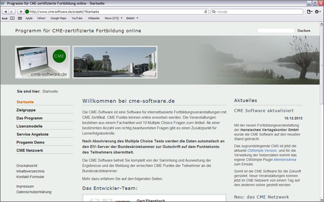Open CME Netzwerk menu item
This screenshot has height=202, width=324.
point(30,150)
